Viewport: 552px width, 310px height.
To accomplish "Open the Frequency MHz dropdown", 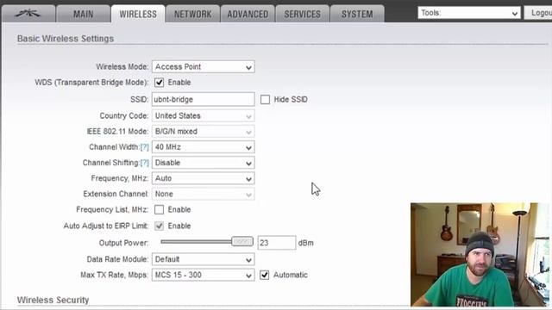I will pyautogui.click(x=204, y=178).
